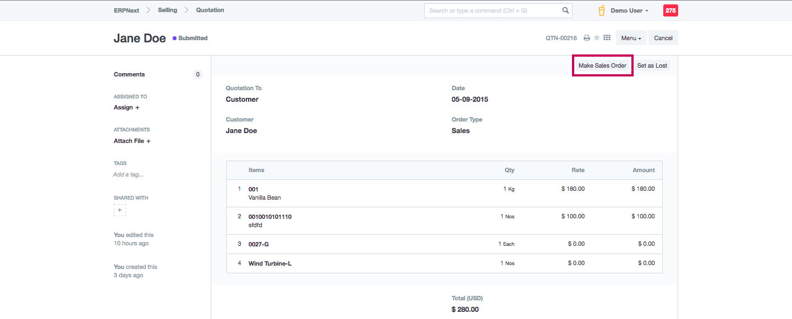Click the grid view icon in header

point(607,38)
